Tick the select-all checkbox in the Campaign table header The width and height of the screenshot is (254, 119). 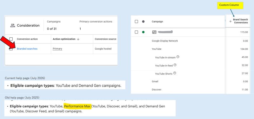pos(137,22)
